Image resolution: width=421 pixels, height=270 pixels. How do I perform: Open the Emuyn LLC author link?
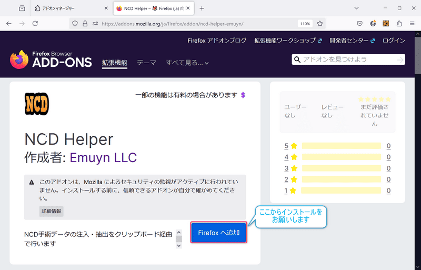pyautogui.click(x=103, y=157)
